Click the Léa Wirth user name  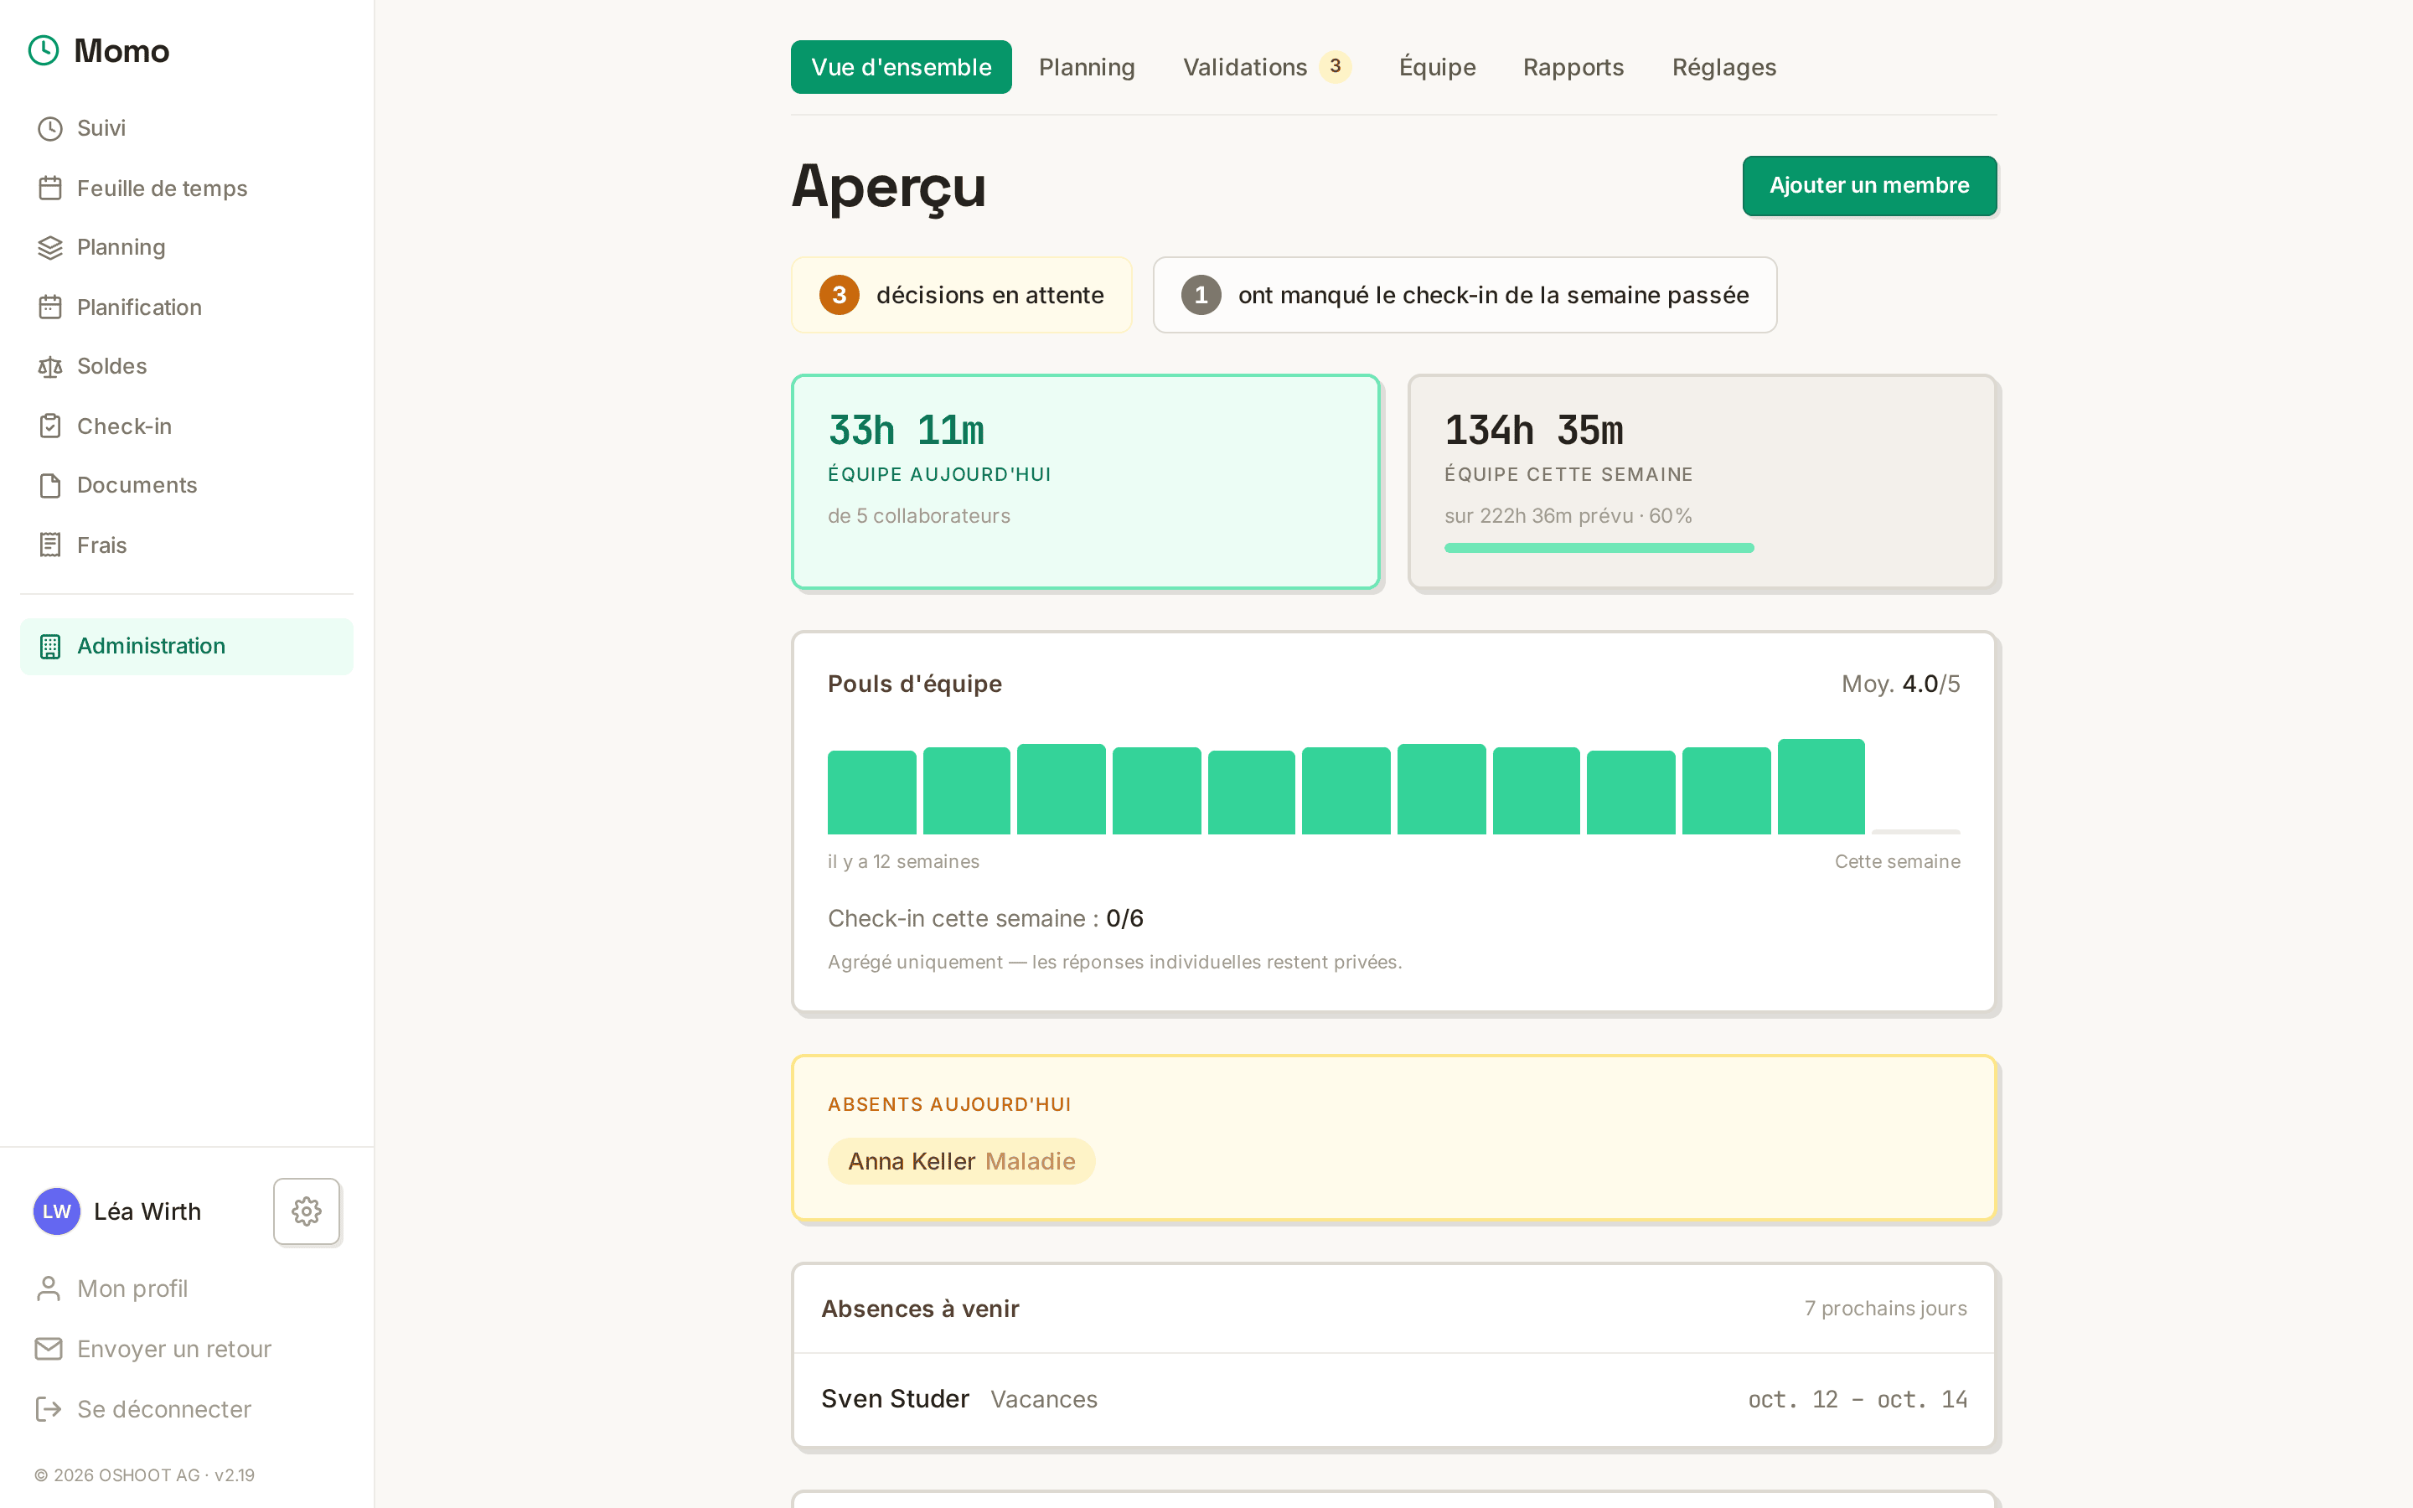pos(147,1211)
